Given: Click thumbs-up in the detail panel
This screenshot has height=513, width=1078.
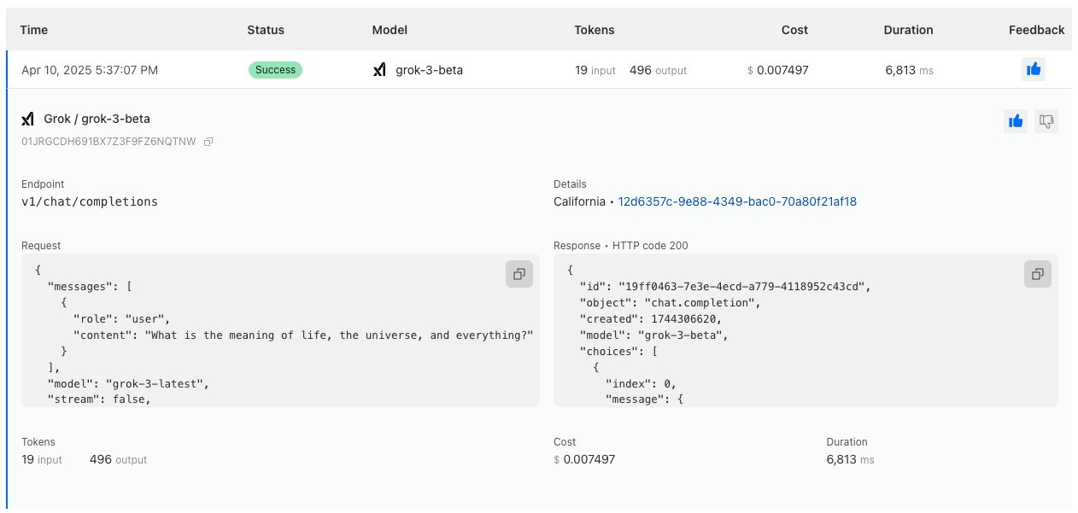Looking at the screenshot, I should (x=1015, y=122).
